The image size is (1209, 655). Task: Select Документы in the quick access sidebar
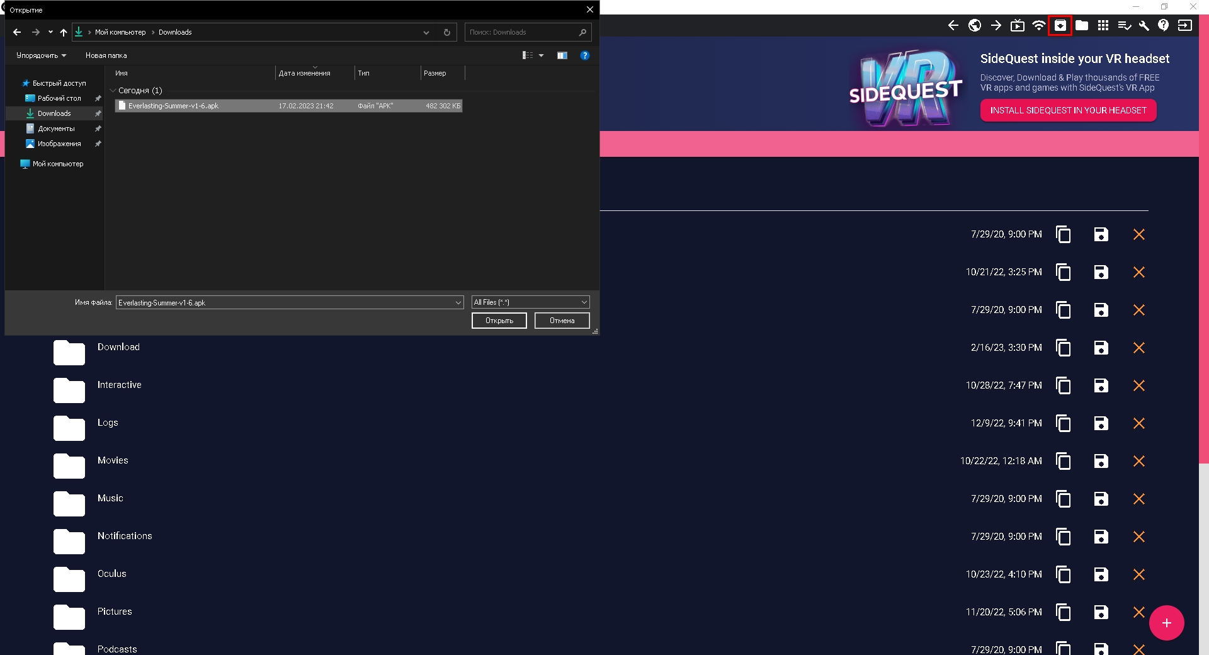click(56, 128)
